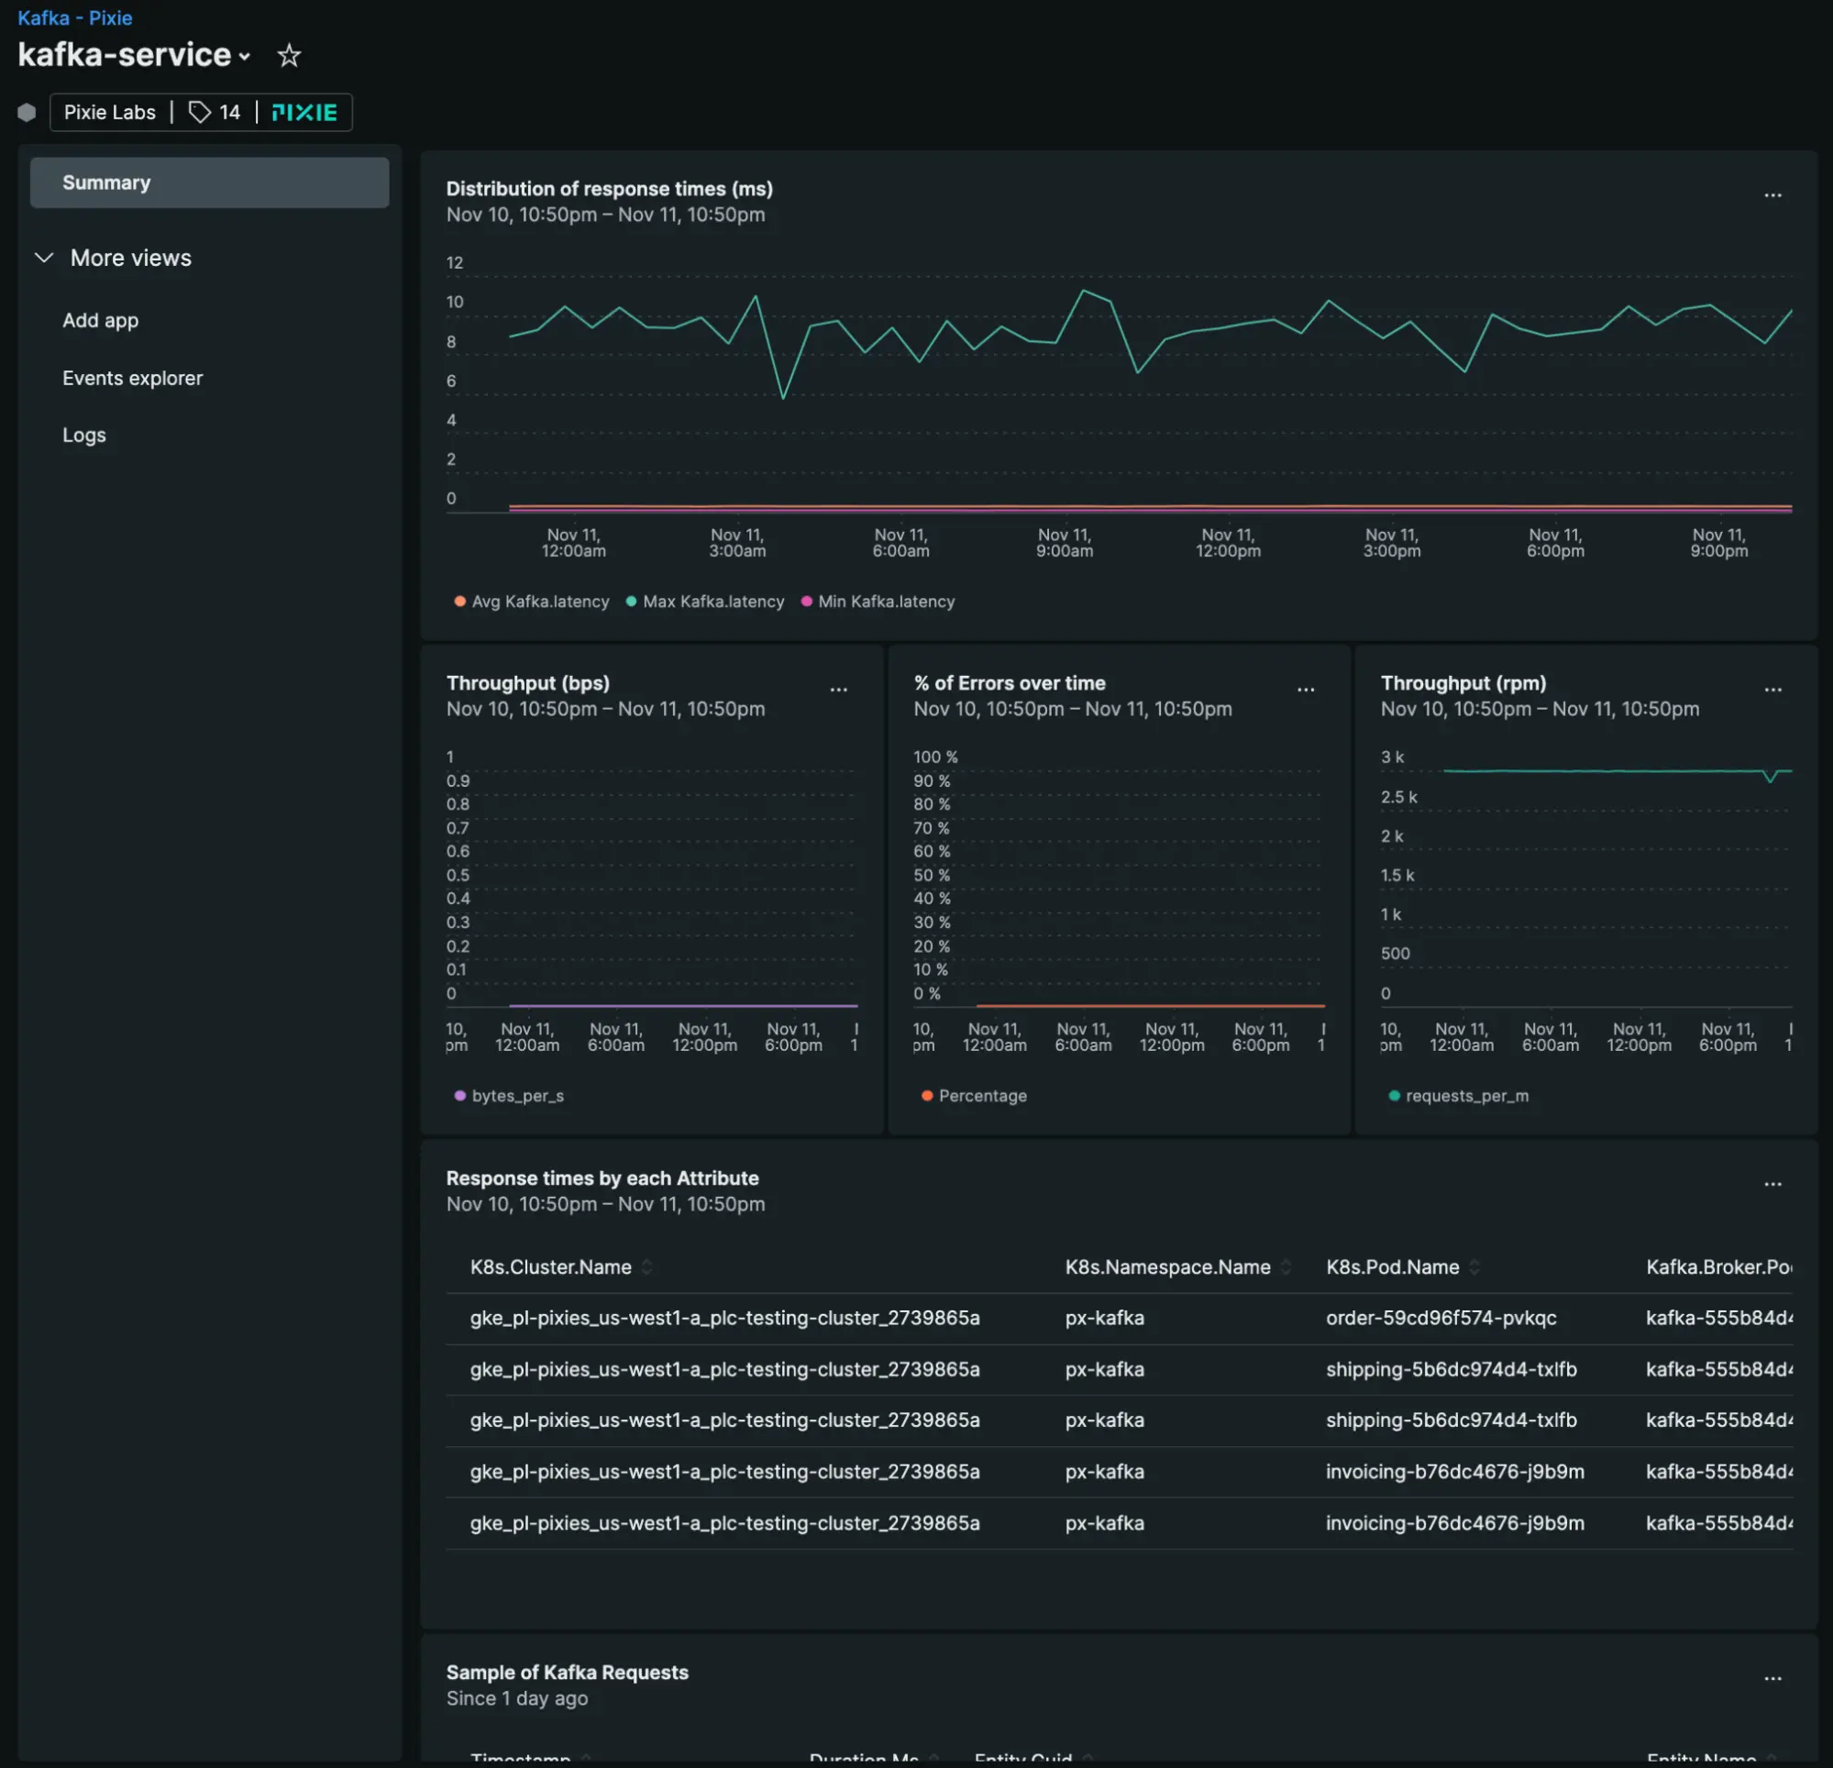The height and width of the screenshot is (1768, 1833).
Task: Favorite kafka-service using the star icon
Action: click(289, 55)
